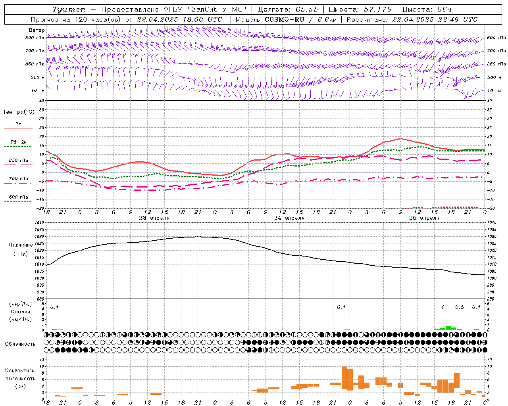Click the "Ветер" wind panel label

pos(37,30)
